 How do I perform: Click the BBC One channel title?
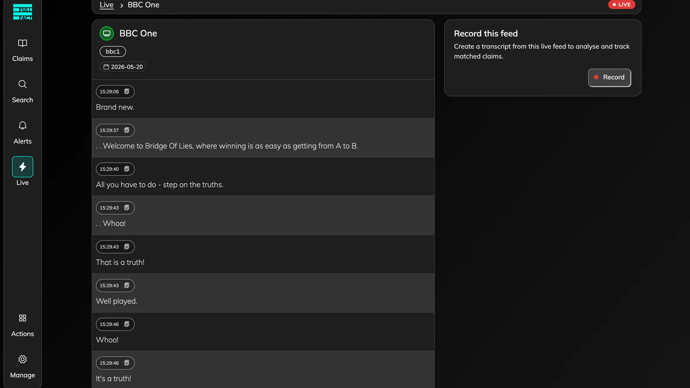coord(138,33)
